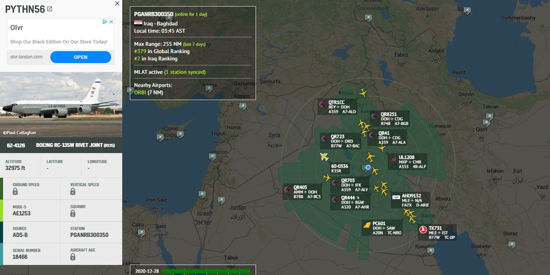550x275 pixels.
Task: Click the #2 Iraq Ranking value
Action: click(x=137, y=58)
